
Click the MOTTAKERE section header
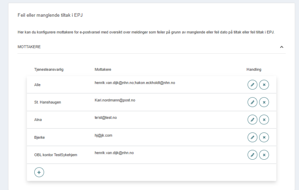pos(29,47)
